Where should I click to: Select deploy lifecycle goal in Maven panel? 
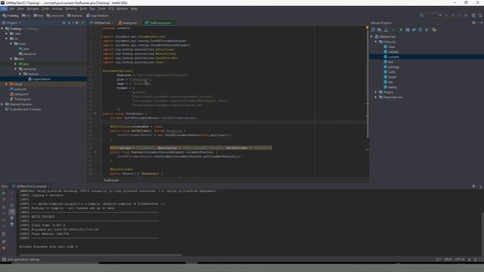coord(392,88)
